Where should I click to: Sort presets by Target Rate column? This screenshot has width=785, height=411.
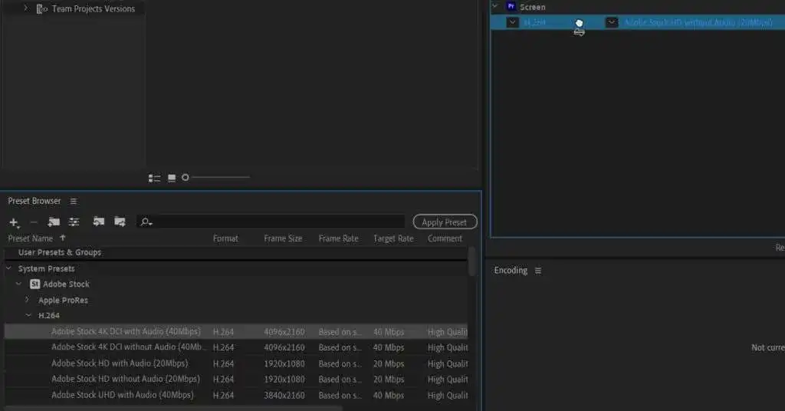393,238
